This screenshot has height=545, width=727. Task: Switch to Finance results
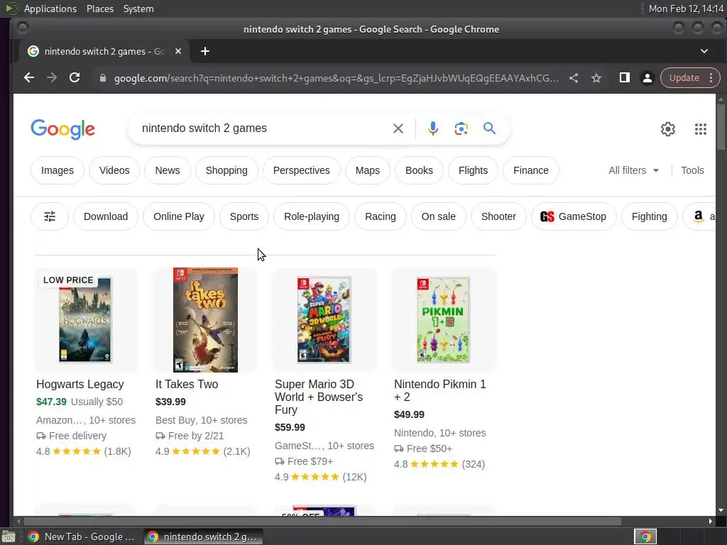531,170
